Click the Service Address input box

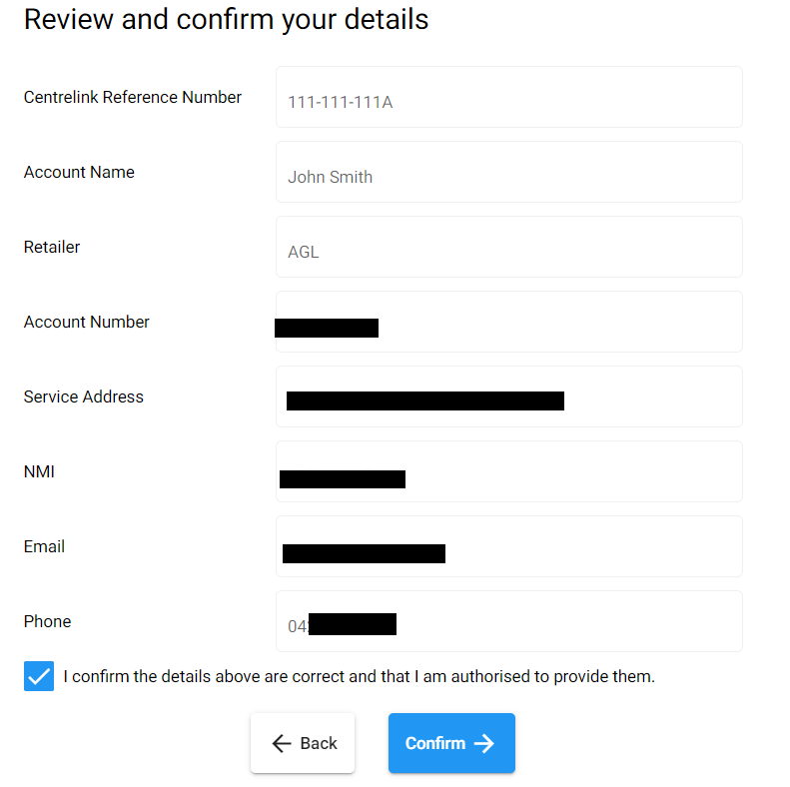coord(509,396)
